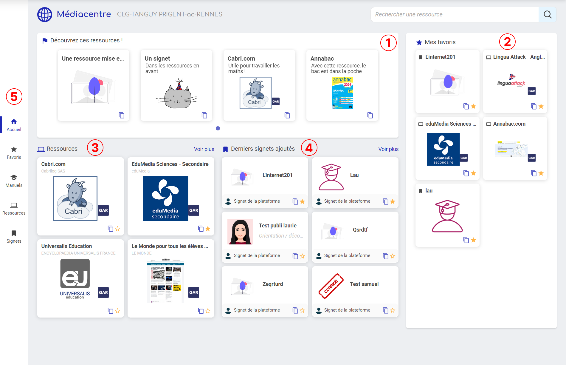Viewport: 566px width, 365px height.
Task: Copy link of Qsrdtf signet
Action: (386, 256)
